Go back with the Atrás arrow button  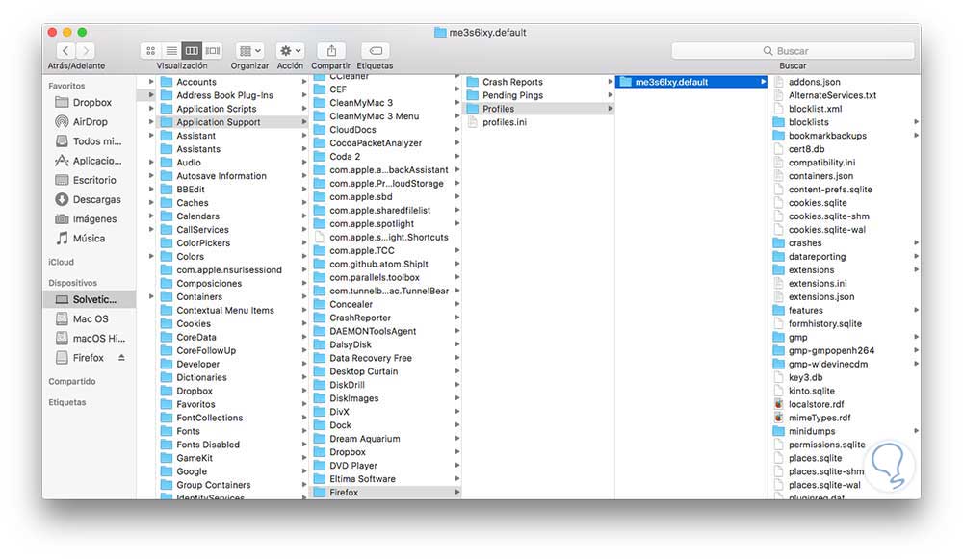(x=65, y=51)
